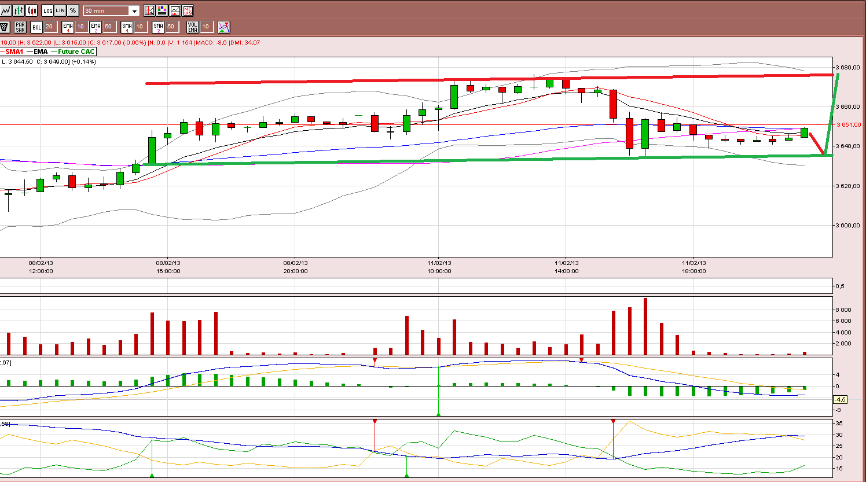The height and width of the screenshot is (482, 866).
Task: Click the 3 660,00 price axis label
Action: 848,106
